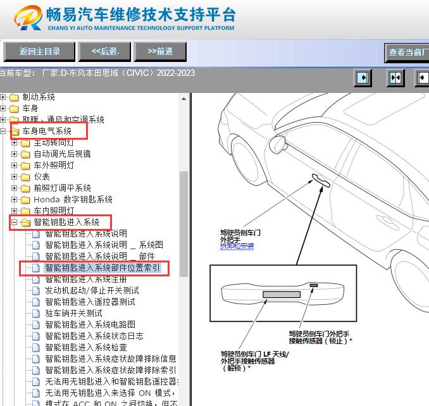Click the 智能钥匙进入系统症状故障排除信息 document icon
The width and height of the screenshot is (429, 406).
pyautogui.click(x=36, y=359)
